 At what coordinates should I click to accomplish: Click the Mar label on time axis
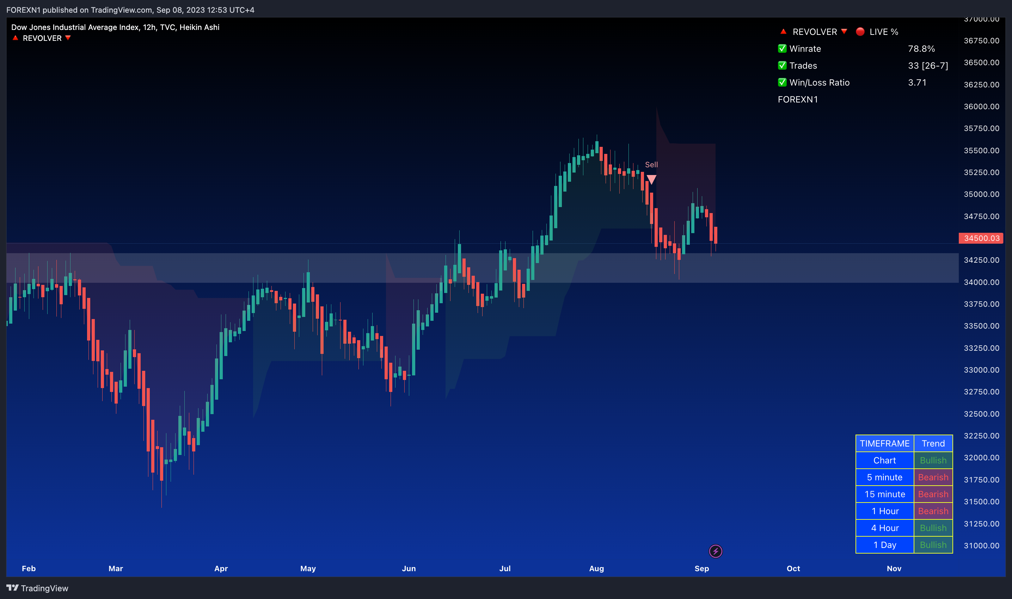pyautogui.click(x=116, y=568)
